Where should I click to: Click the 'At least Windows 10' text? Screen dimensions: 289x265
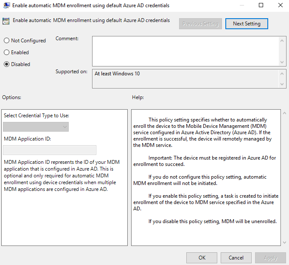[117, 74]
